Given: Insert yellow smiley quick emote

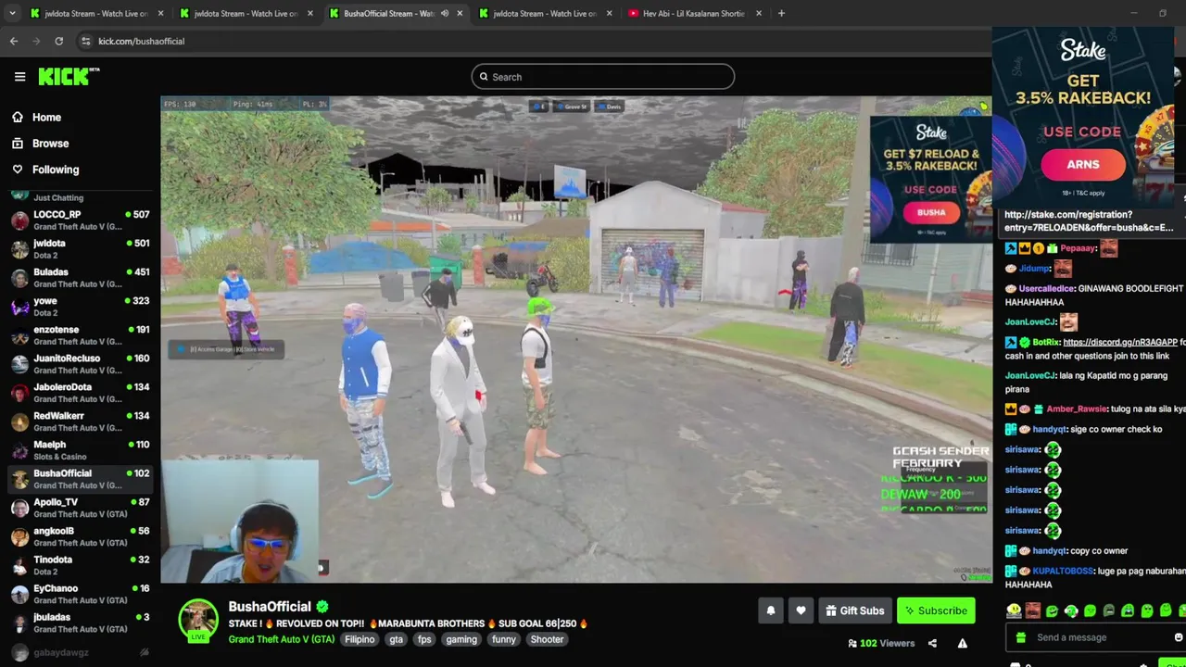Looking at the screenshot, I should pos(1014,610).
